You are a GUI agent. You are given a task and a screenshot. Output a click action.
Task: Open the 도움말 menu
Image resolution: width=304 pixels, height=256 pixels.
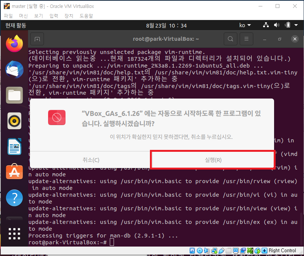(86, 16)
